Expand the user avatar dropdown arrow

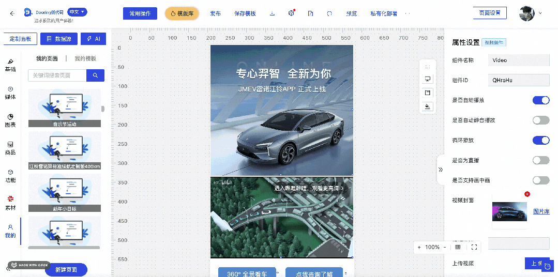tap(540, 13)
